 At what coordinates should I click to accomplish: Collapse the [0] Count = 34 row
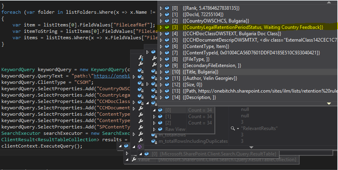coord(154,110)
